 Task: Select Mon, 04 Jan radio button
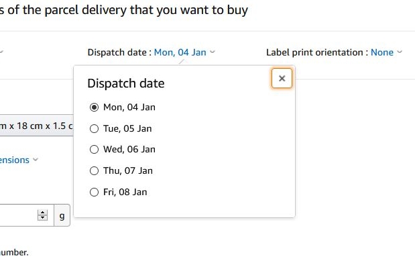point(95,108)
